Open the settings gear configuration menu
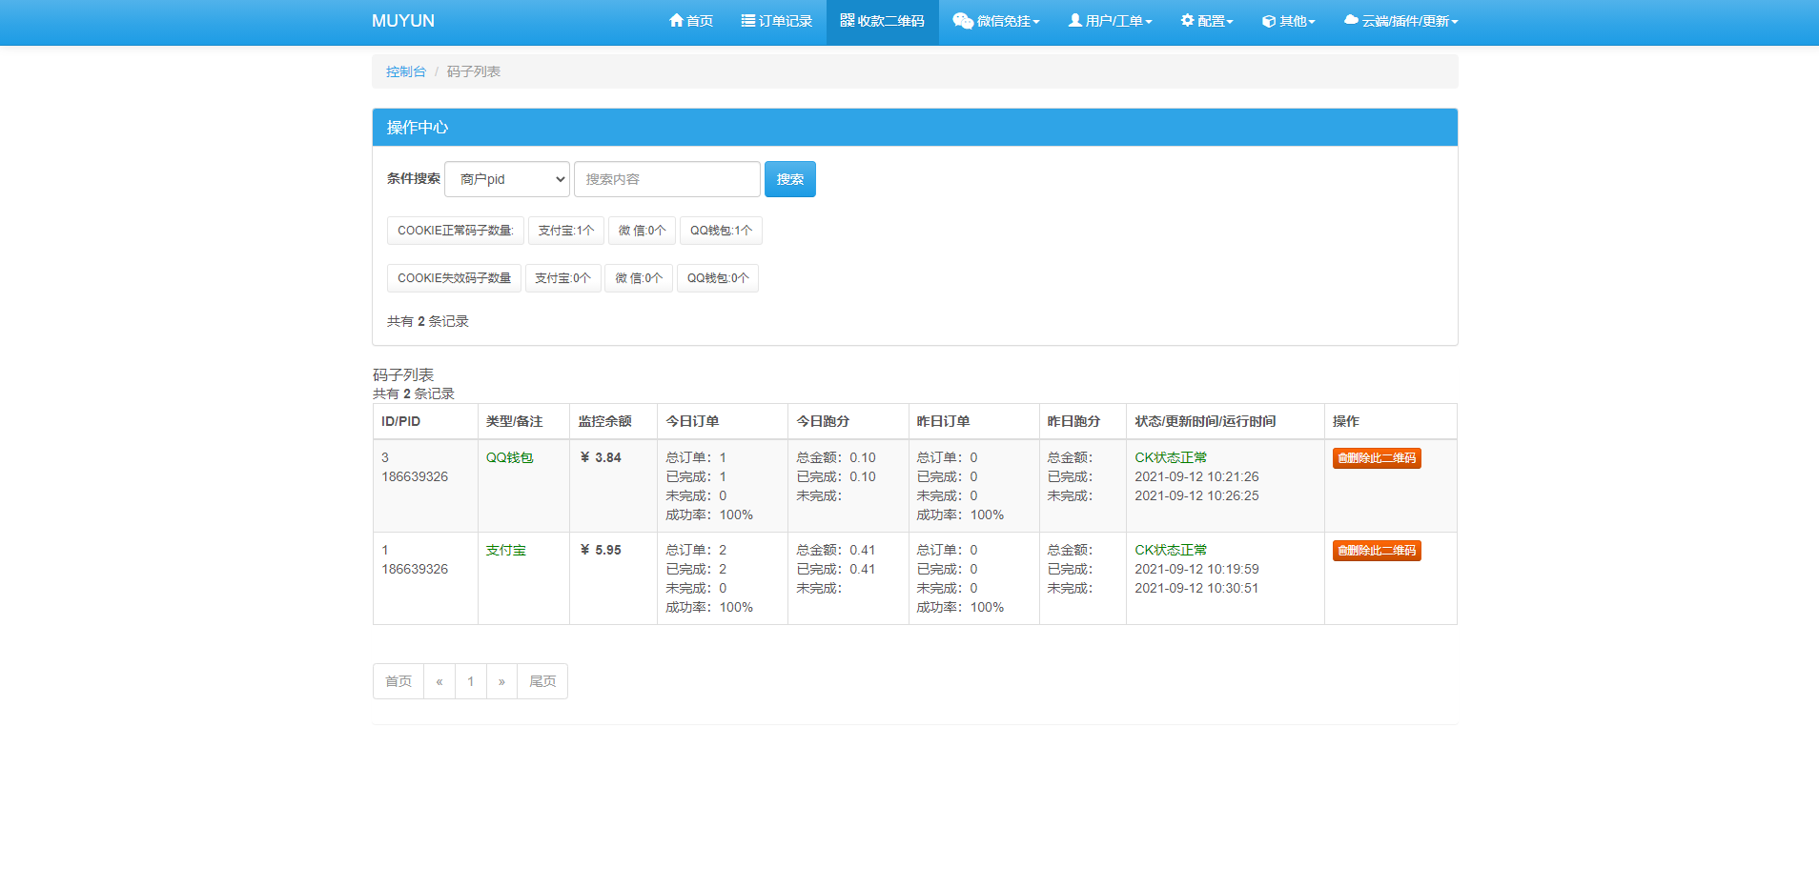The width and height of the screenshot is (1819, 888). 1187,21
